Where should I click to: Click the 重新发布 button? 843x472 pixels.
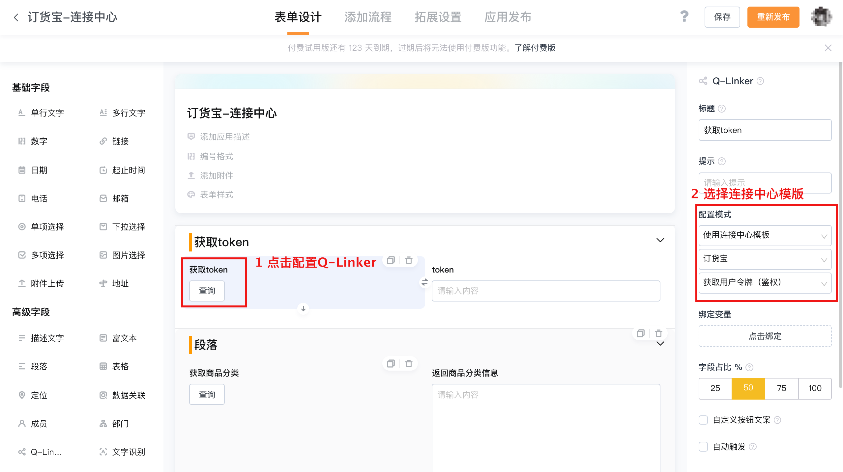[x=773, y=17]
